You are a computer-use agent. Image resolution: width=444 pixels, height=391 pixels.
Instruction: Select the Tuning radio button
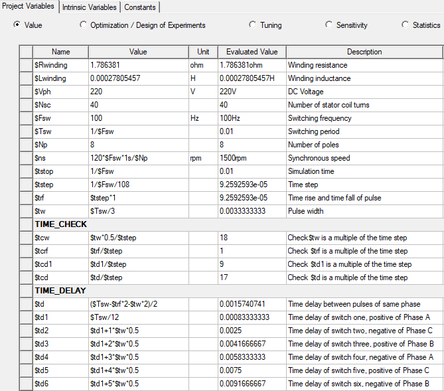coord(253,25)
